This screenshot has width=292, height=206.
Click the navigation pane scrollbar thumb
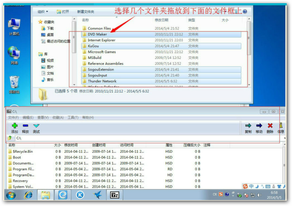[x=74, y=37]
